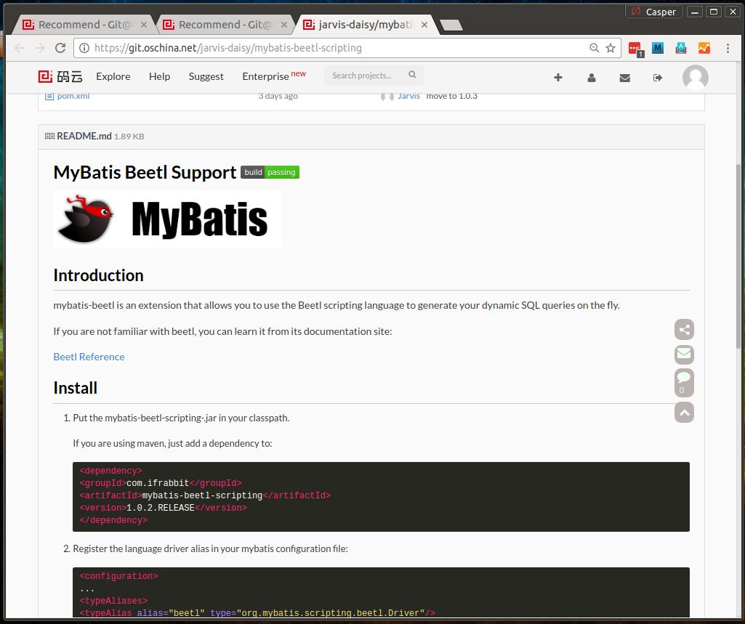Open the pom.xml file
The width and height of the screenshot is (745, 624).
tap(72, 95)
